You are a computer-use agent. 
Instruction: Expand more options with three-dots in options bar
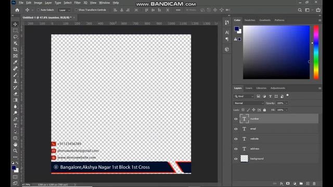click(x=178, y=10)
